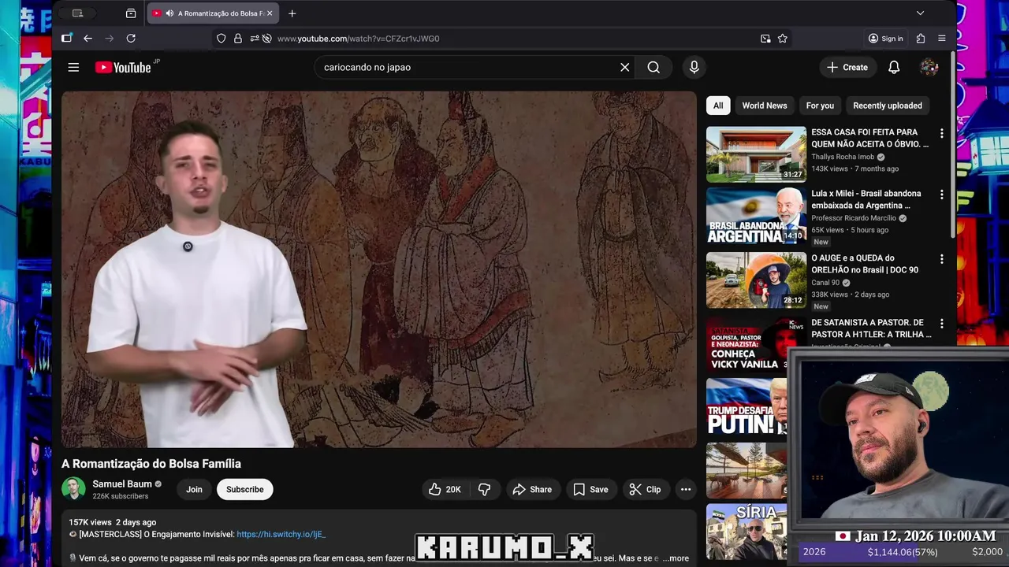The width and height of the screenshot is (1009, 567).
Task: Open options for DE SATANISTA A PASTOR video
Action: tap(941, 324)
